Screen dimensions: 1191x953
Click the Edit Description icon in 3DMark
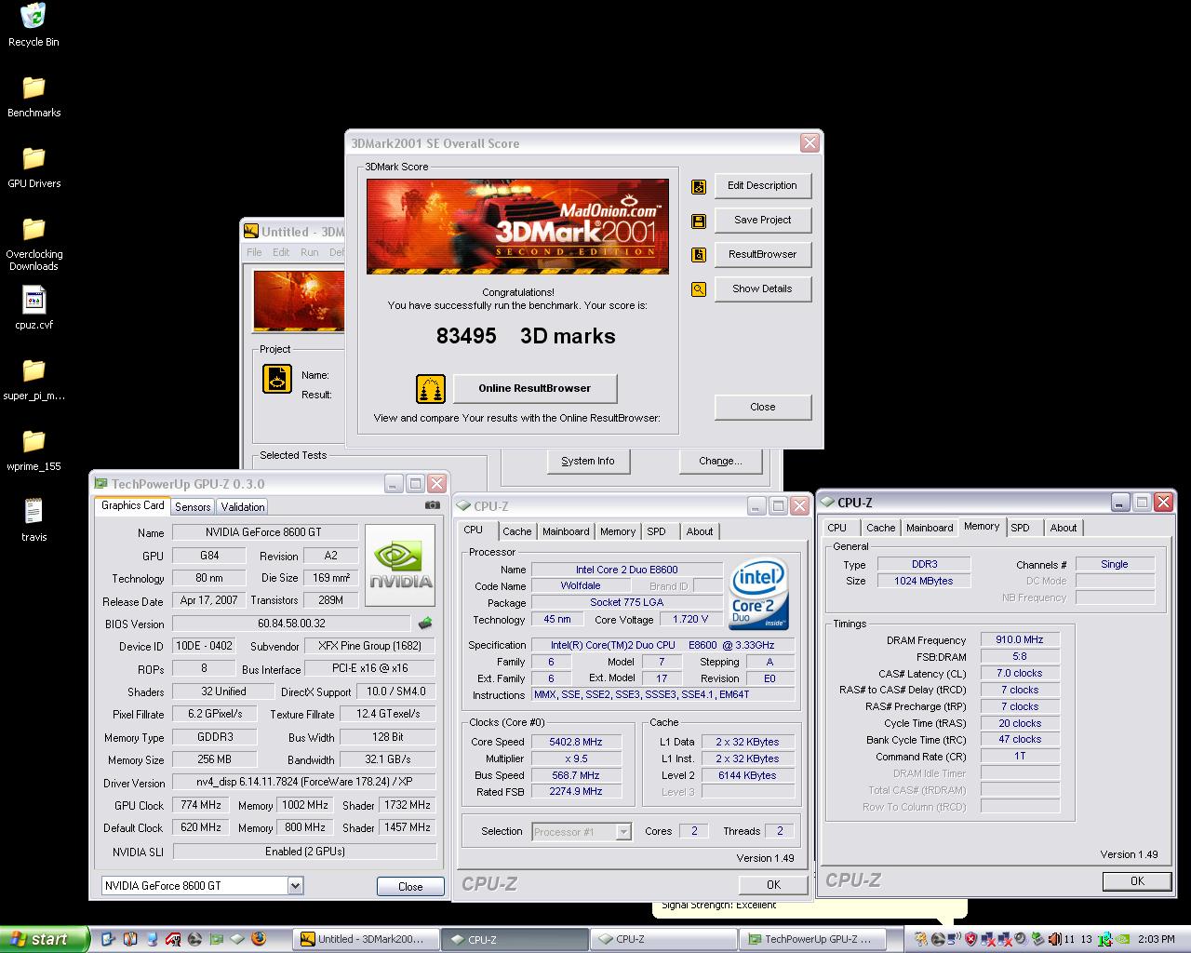(699, 187)
